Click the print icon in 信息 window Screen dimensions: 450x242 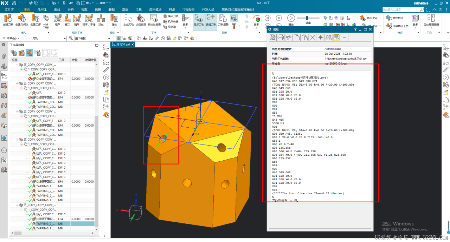[281, 37]
